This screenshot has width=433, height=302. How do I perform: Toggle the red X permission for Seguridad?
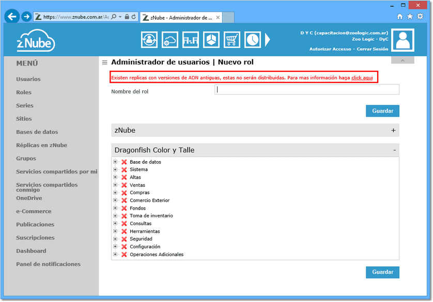(x=124, y=239)
